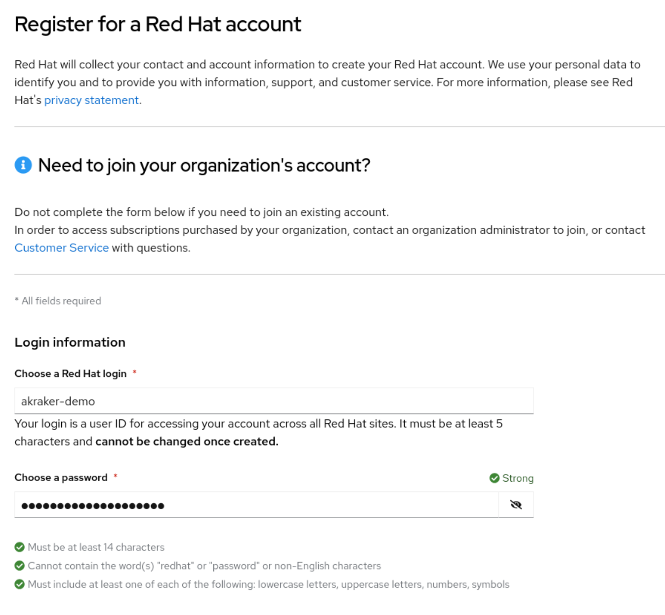665x615 pixels.
Task: Click the red asterisk next to login label
Action: tap(134, 373)
